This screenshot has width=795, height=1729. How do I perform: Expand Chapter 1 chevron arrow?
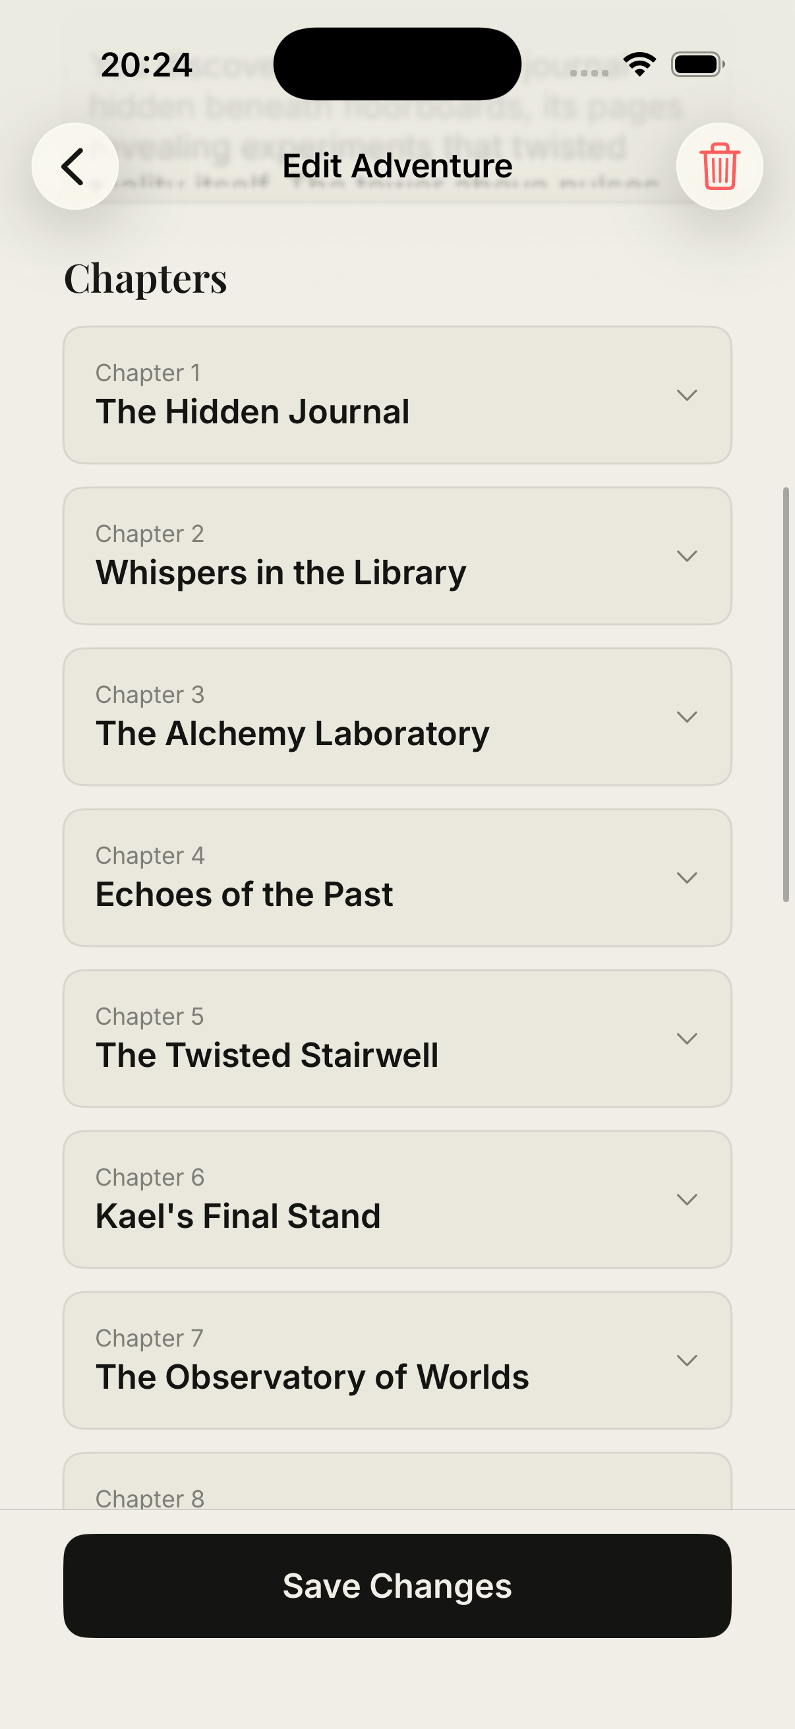pos(686,394)
